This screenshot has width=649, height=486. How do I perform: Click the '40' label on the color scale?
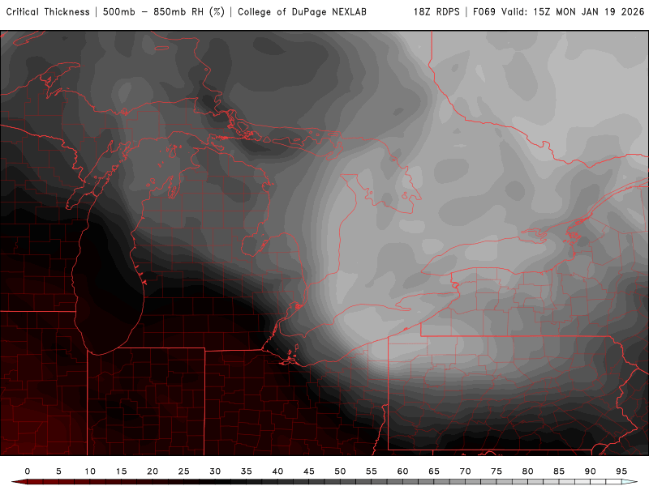[277, 471]
